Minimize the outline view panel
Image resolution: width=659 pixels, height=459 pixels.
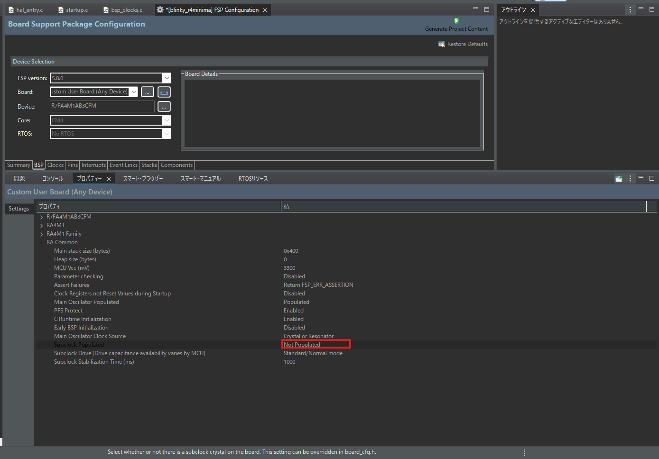(641, 9)
